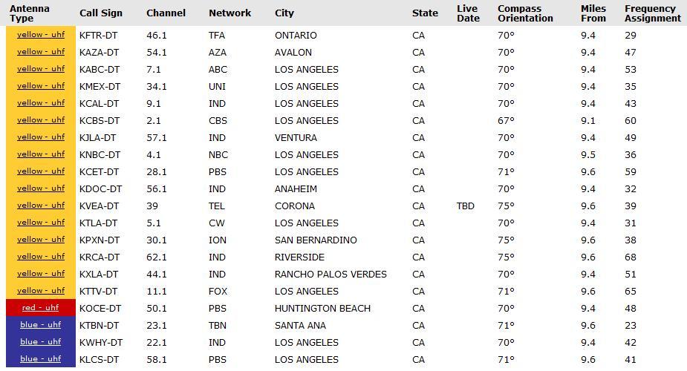Click the Channel column header
Image resolution: width=687 pixels, height=371 pixels.
[x=166, y=13]
